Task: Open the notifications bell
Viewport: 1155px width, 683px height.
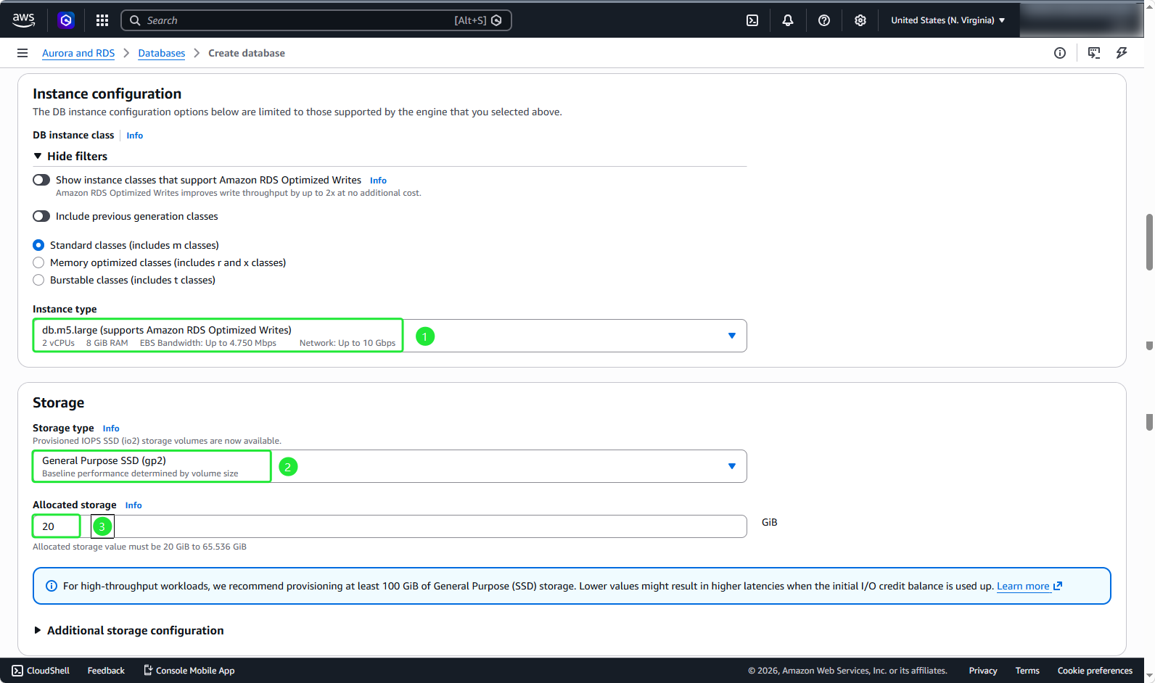Action: pos(788,20)
